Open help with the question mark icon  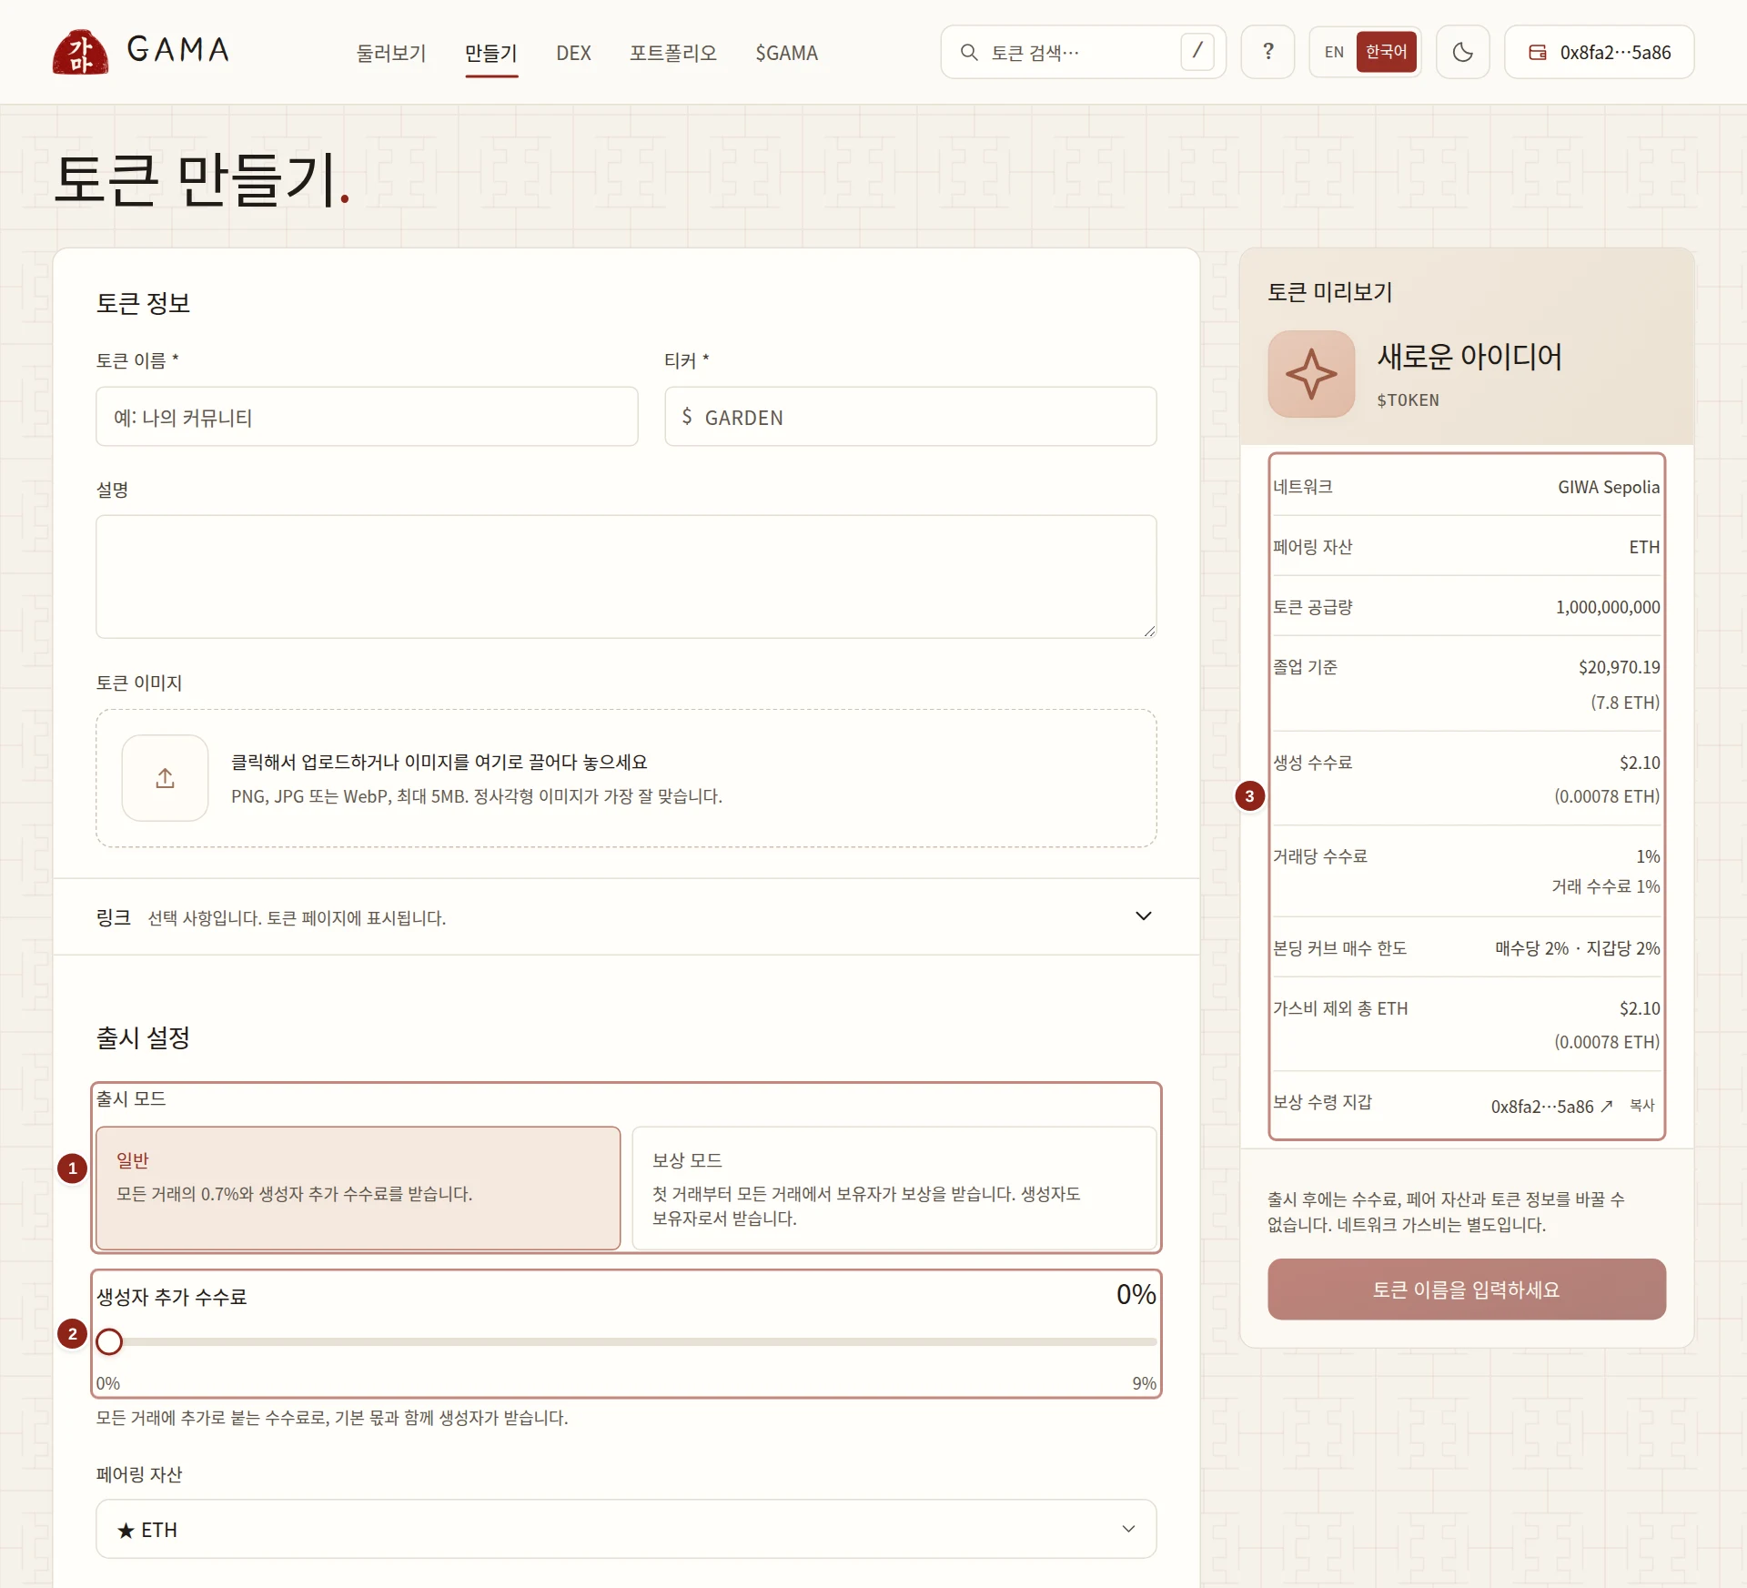(1267, 52)
